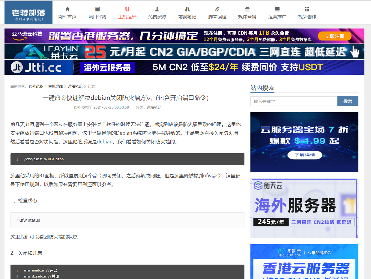This screenshot has height=279, width=371.
Task: Open the 主机运维 breadcrumb link
Action: (x=55, y=86)
